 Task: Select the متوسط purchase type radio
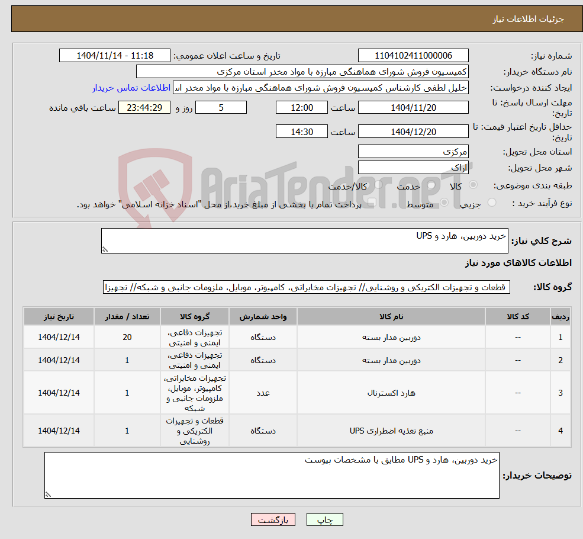click(444, 203)
